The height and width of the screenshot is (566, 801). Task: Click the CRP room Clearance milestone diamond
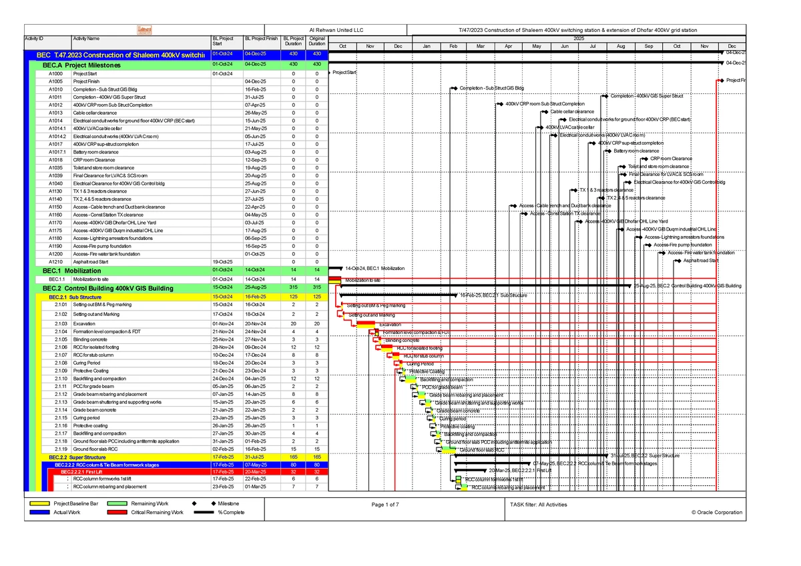pyautogui.click(x=647, y=159)
